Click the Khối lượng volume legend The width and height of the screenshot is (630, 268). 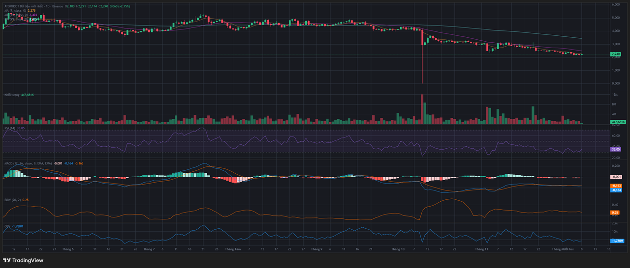click(19, 94)
